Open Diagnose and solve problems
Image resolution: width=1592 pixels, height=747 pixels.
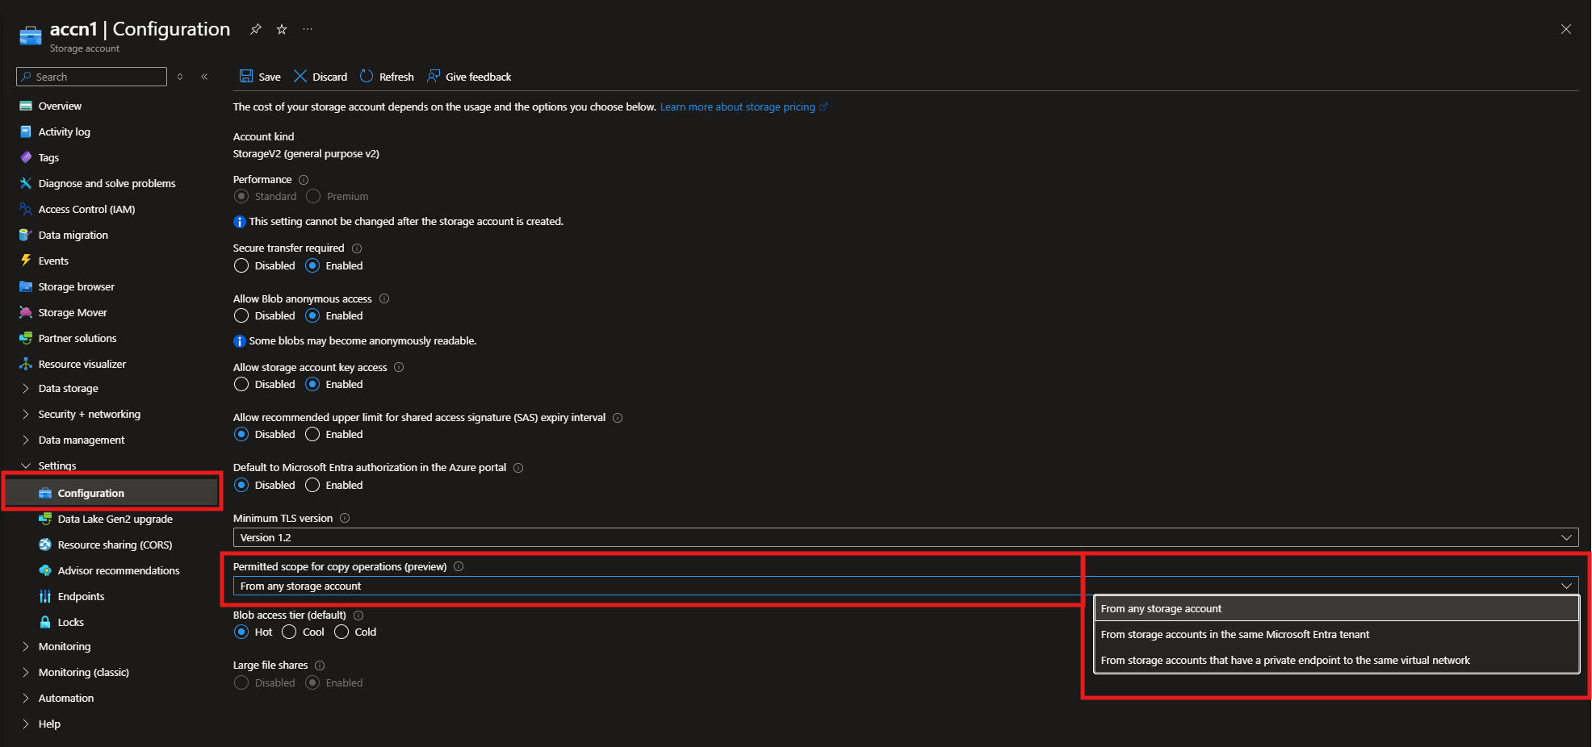[107, 183]
